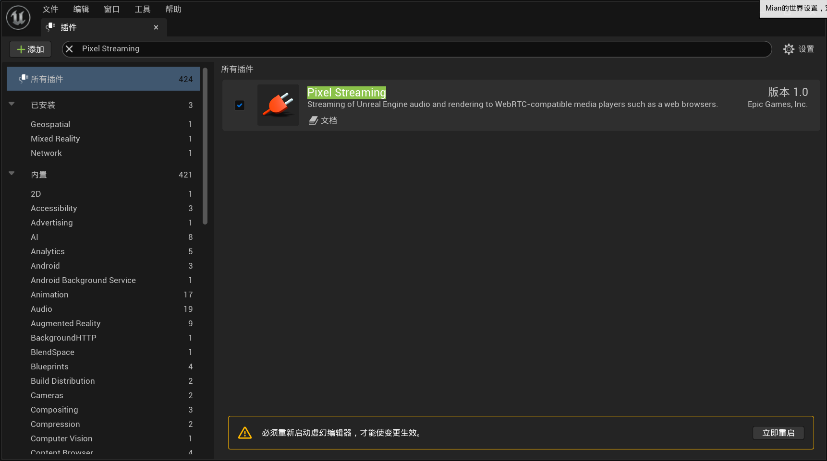Click the 添加 add plugin button
Image resolution: width=827 pixels, height=461 pixels.
click(30, 49)
